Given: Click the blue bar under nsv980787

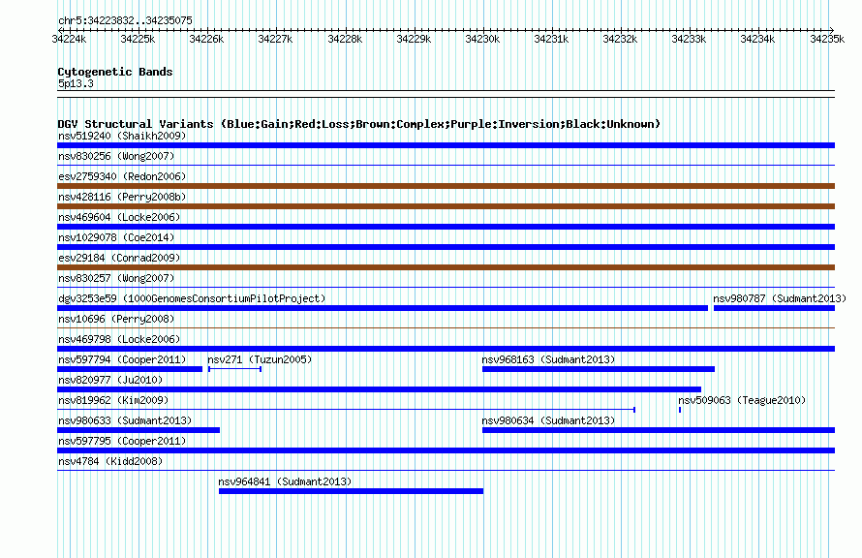Looking at the screenshot, I should point(774,308).
